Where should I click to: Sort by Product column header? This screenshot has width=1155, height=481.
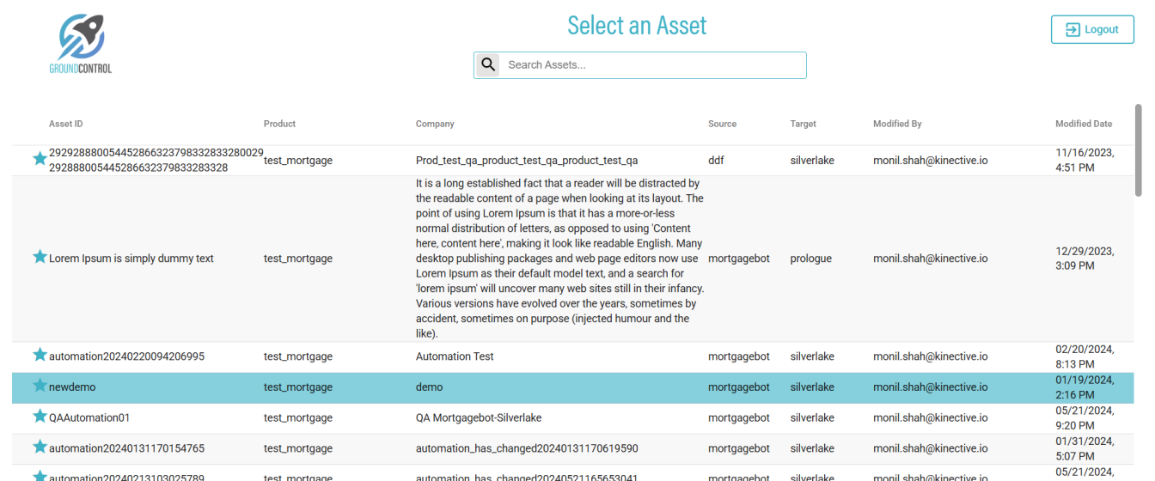click(279, 124)
